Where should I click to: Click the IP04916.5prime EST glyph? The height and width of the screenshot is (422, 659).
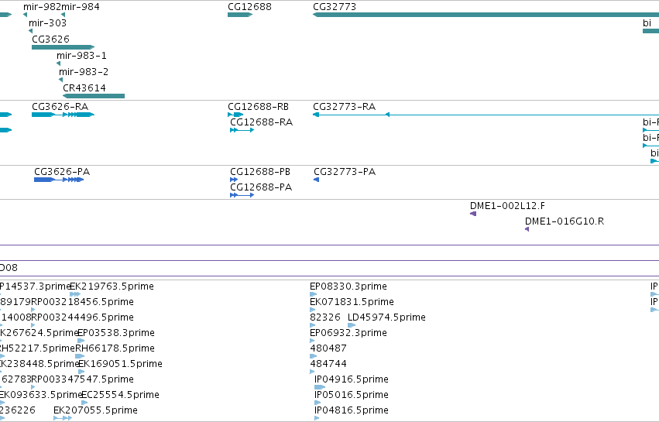tap(320, 387)
